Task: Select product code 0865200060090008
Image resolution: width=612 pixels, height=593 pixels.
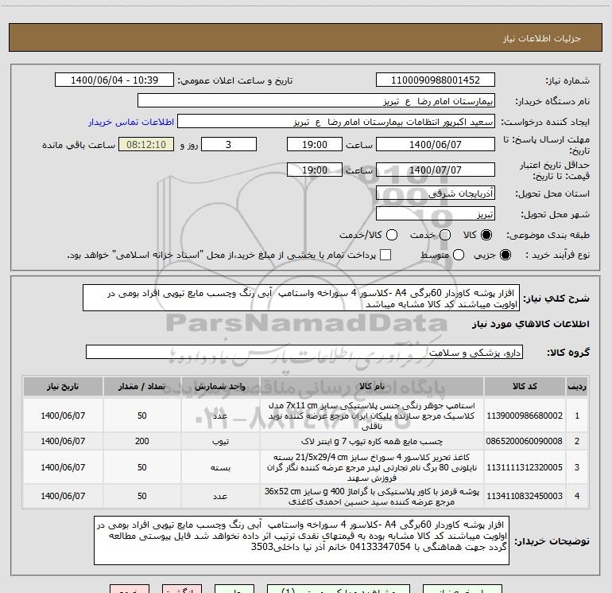Action: pos(525,441)
